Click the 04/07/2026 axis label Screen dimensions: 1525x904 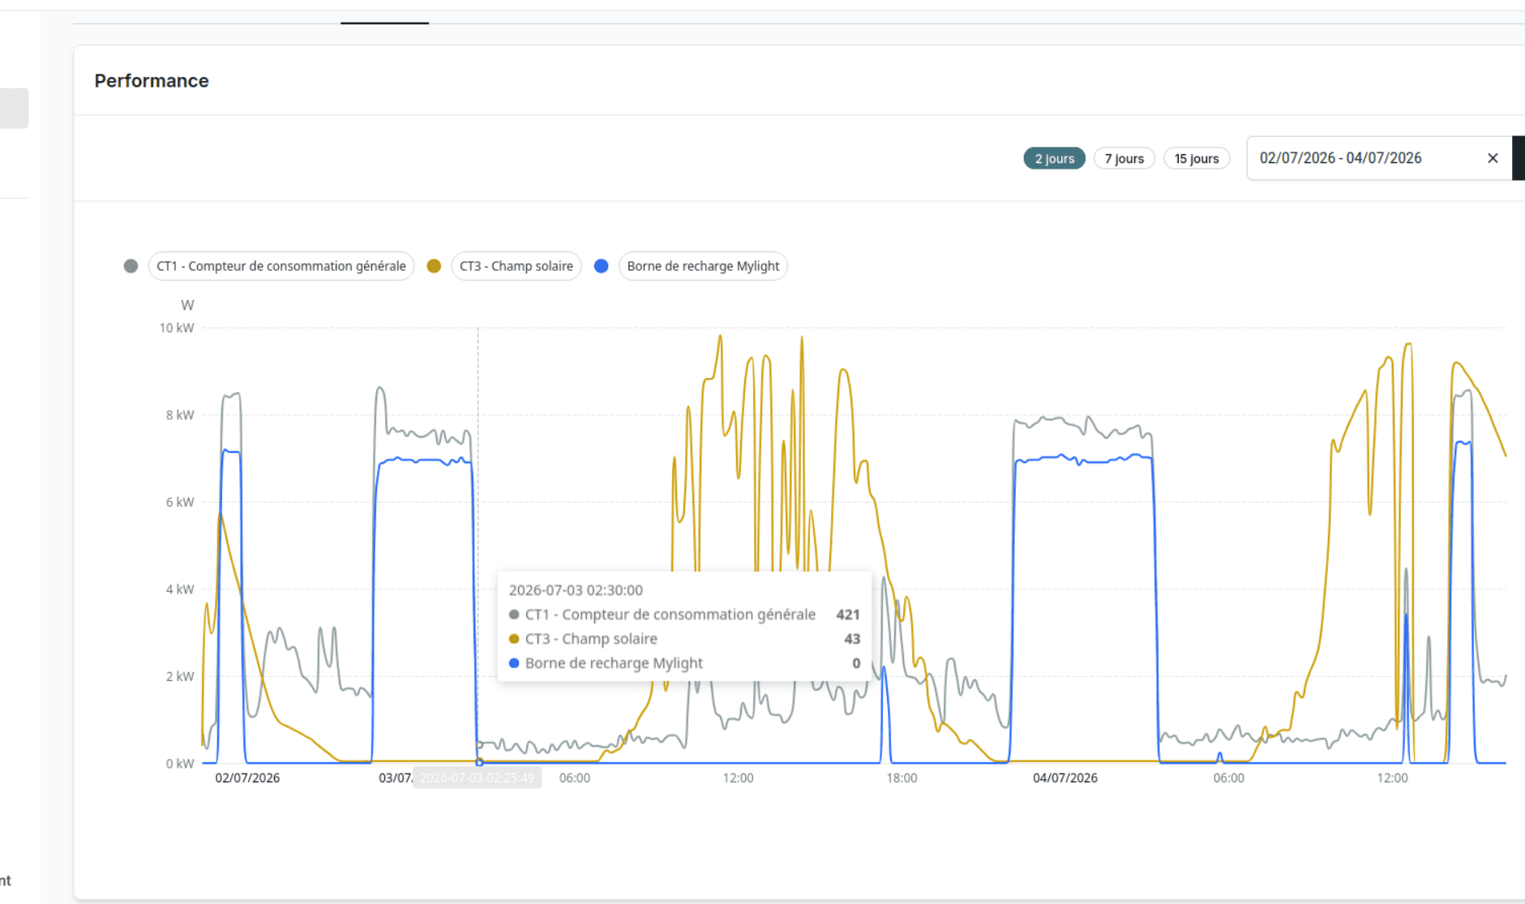(x=1065, y=778)
